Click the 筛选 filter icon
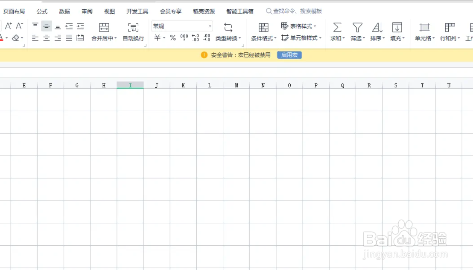 [x=357, y=27]
